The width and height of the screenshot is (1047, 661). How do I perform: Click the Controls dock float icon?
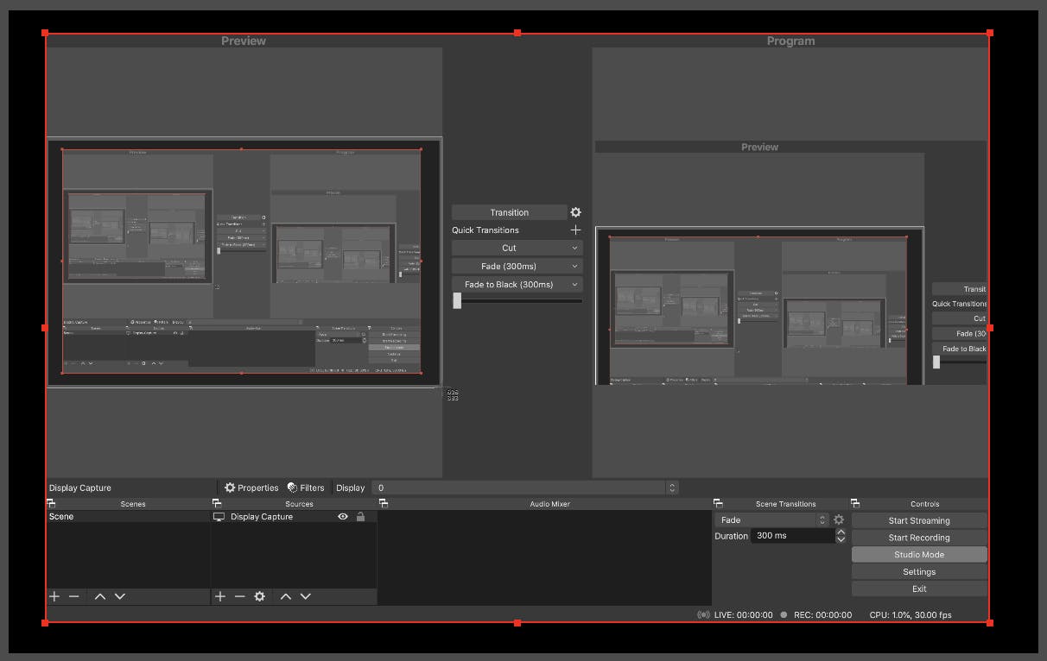[855, 503]
